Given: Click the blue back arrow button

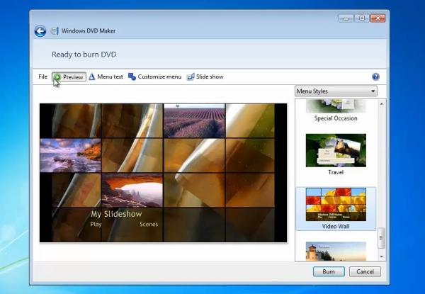Looking at the screenshot, I should [x=40, y=31].
